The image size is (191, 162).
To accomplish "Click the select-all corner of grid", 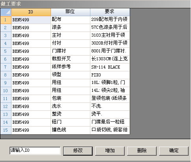I will pos(6,12).
